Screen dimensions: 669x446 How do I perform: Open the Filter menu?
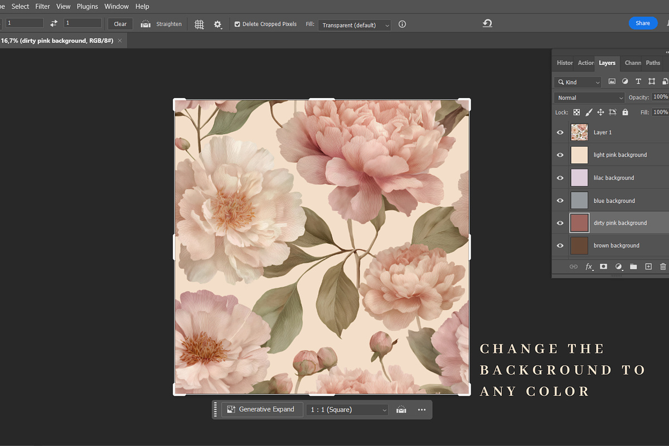42,6
